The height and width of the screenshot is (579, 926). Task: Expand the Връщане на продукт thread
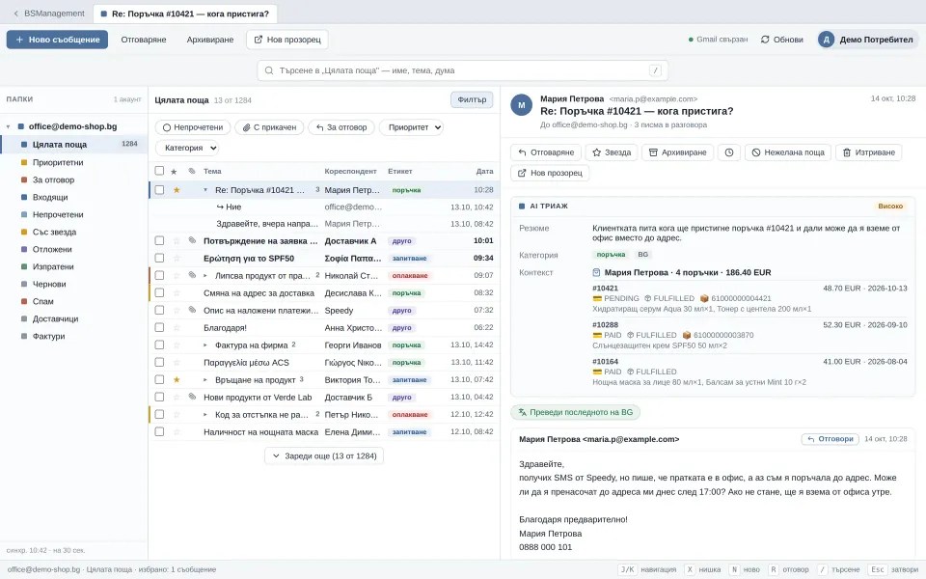[205, 379]
